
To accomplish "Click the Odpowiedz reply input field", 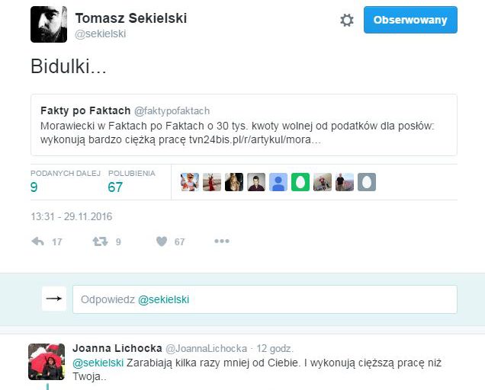I will pos(265,300).
